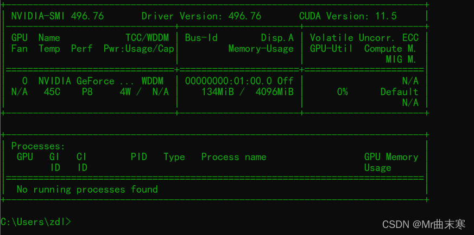Image resolution: width=474 pixels, height=235 pixels.
Task: Click the 0% GPU utilization value
Action: [x=342, y=92]
